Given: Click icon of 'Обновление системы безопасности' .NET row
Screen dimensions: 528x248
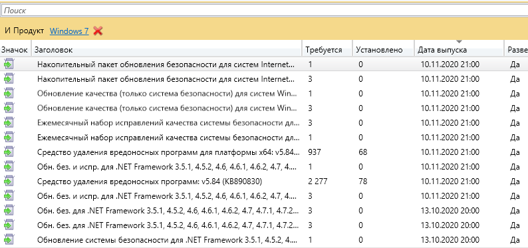Looking at the screenshot, I should click(9, 240).
